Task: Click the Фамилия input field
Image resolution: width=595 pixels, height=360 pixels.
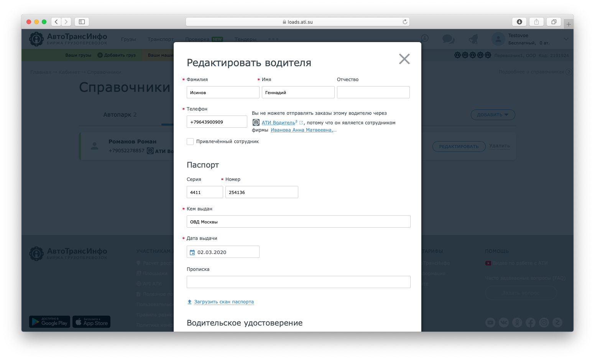Action: pyautogui.click(x=223, y=92)
